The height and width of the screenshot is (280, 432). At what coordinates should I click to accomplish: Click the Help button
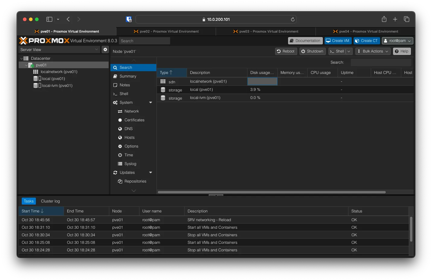pyautogui.click(x=402, y=51)
